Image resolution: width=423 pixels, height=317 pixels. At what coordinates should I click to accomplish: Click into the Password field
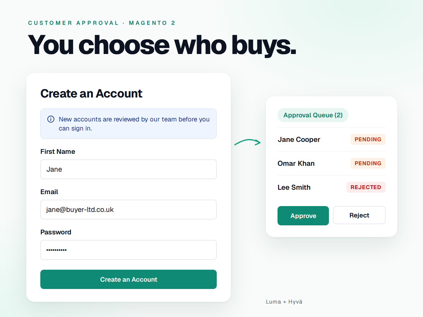pyautogui.click(x=129, y=250)
